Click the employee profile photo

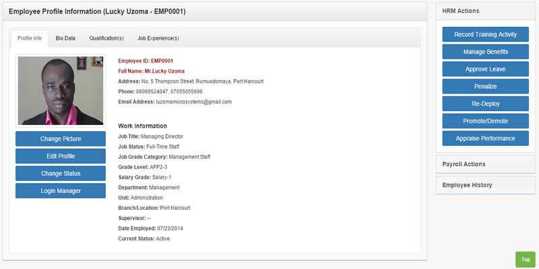[61, 91]
